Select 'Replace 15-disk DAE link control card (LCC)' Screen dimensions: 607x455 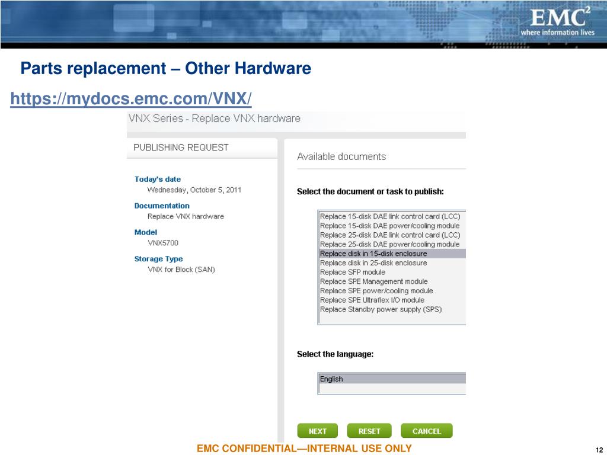point(392,216)
